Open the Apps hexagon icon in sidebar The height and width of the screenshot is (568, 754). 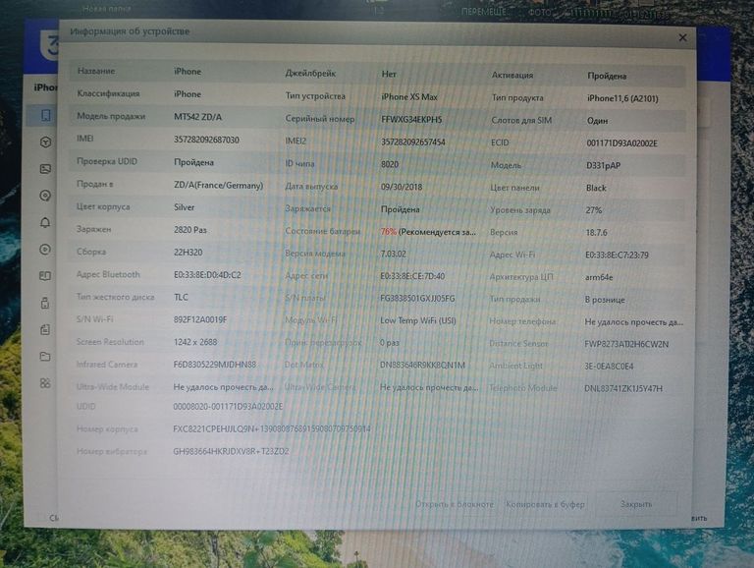tap(45, 142)
